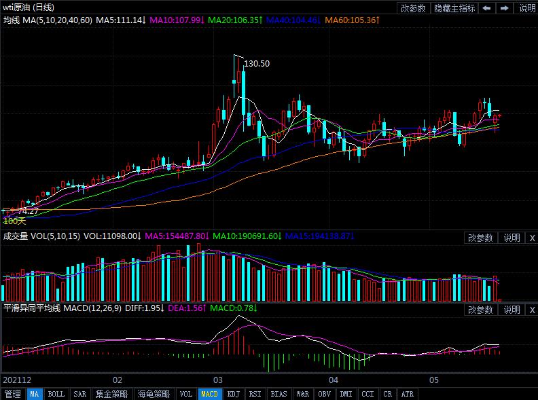Open 改参数 in the MACD panel

tap(481, 310)
